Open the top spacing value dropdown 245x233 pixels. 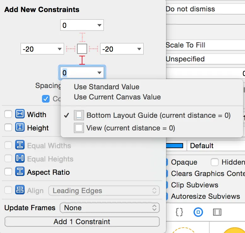[x=99, y=25]
